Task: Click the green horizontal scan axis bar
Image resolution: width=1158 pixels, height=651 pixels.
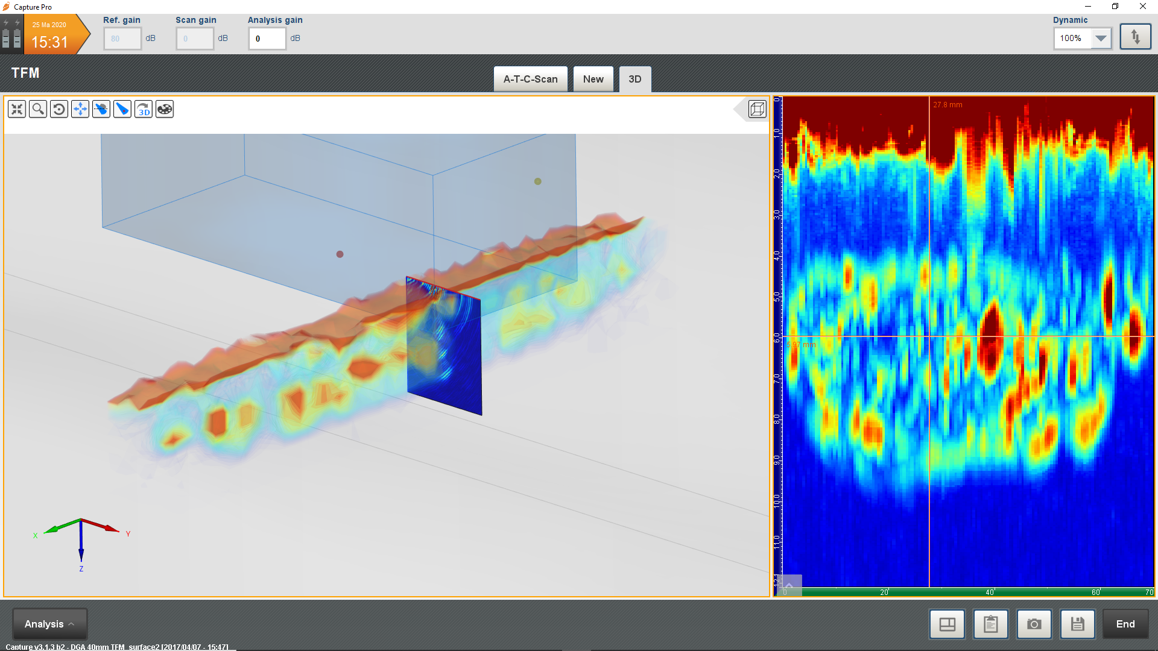Action: pyautogui.click(x=969, y=592)
